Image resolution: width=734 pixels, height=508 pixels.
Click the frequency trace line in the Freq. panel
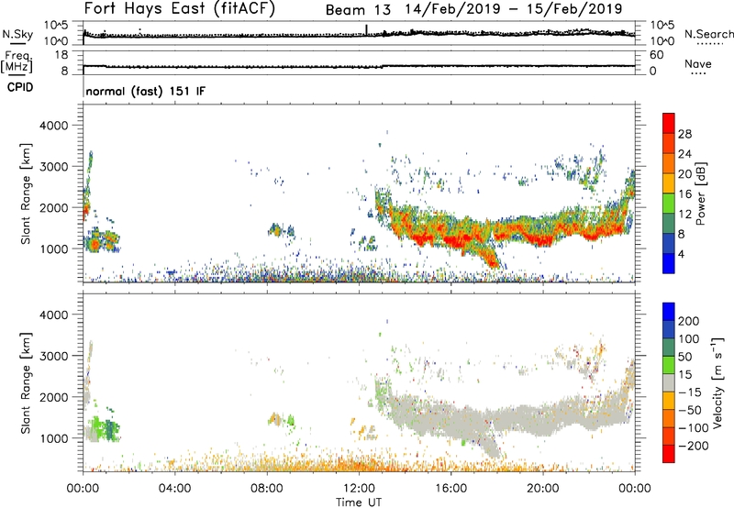pyautogui.click(x=359, y=66)
